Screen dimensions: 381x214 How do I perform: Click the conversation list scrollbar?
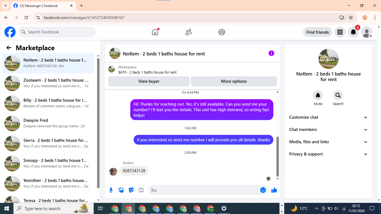(98, 123)
